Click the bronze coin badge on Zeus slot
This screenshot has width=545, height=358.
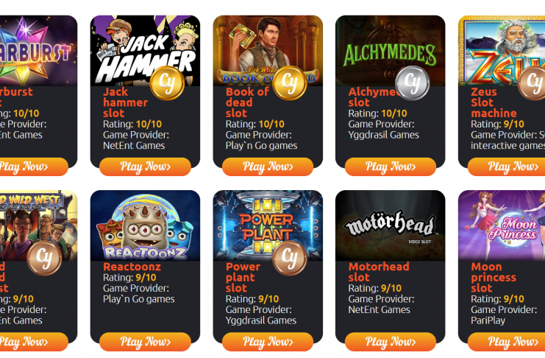532,83
